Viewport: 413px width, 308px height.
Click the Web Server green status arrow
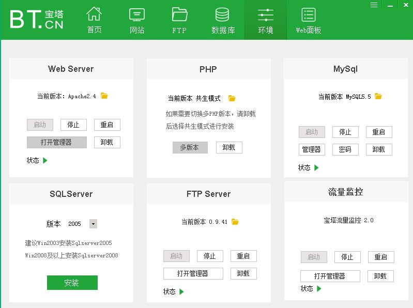click(45, 160)
